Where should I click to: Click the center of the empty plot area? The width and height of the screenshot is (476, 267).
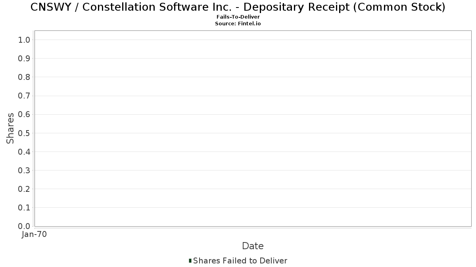point(253,129)
